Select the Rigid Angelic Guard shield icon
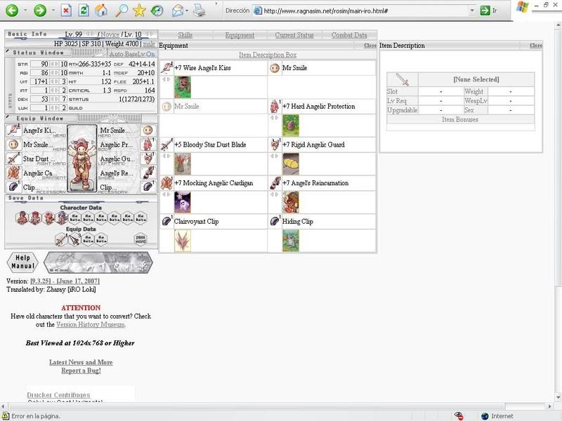 pyautogui.click(x=275, y=145)
